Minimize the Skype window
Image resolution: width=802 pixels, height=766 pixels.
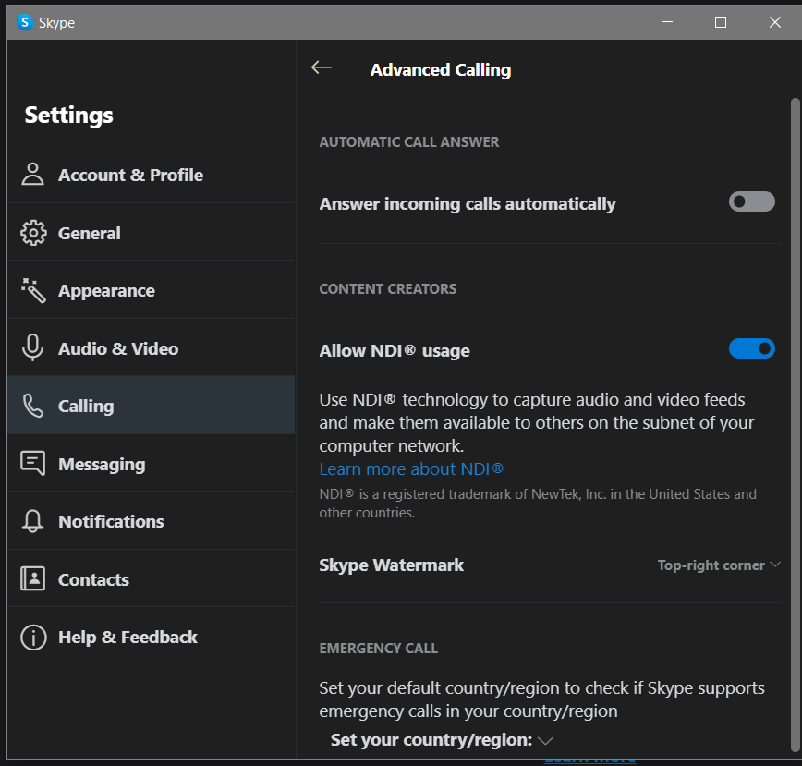coord(666,22)
